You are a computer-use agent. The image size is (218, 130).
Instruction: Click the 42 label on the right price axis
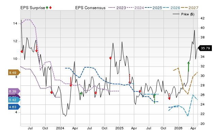click(x=202, y=18)
